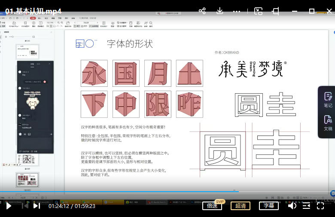Open the 笔记 notes panel
This screenshot has height=217, width=335.
(328, 100)
